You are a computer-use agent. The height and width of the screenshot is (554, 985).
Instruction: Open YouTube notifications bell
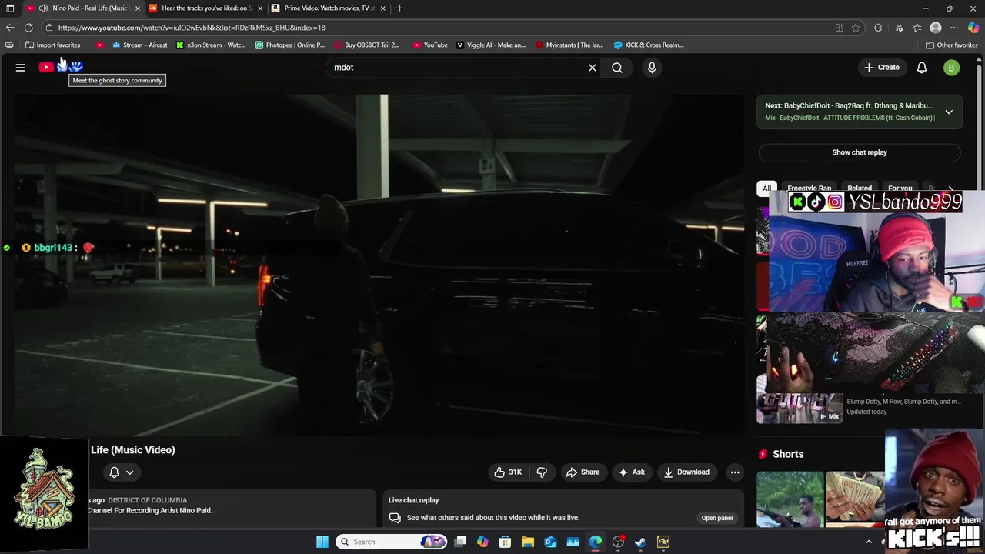tap(922, 68)
